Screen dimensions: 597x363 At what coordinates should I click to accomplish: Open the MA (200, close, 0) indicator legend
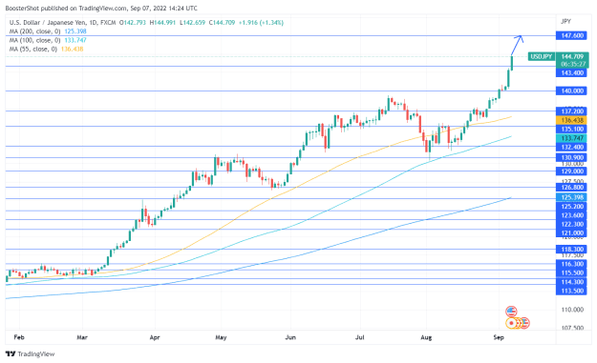click(x=34, y=31)
